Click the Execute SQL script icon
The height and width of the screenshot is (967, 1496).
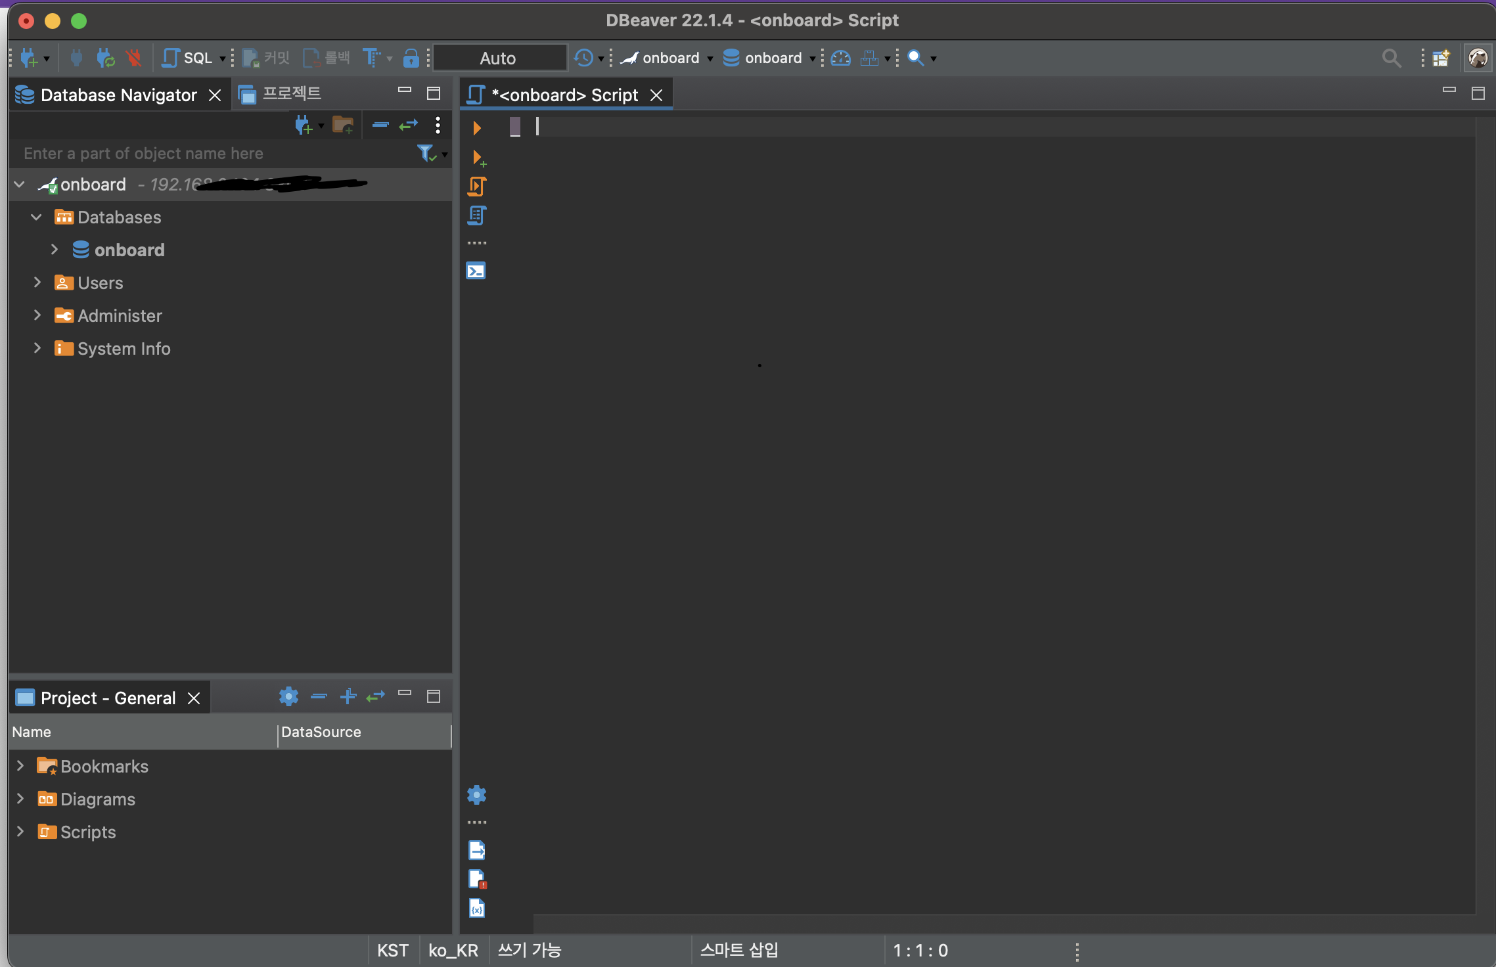point(477,187)
